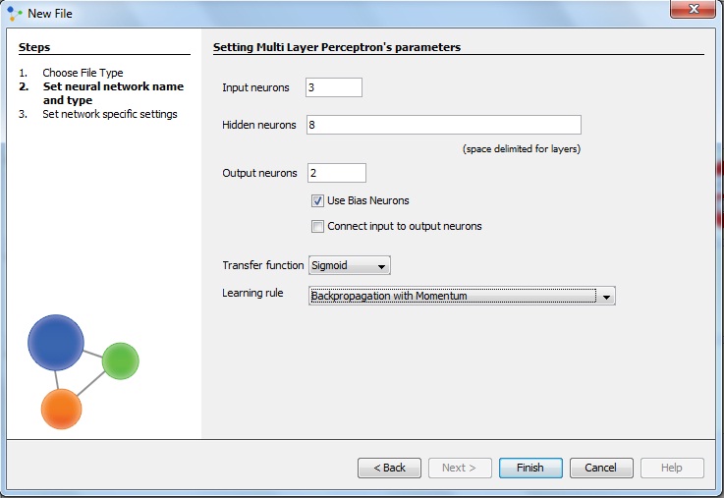The width and height of the screenshot is (724, 498).
Task: Select the Backpropagation with Momentum combo box
Action: [452, 296]
